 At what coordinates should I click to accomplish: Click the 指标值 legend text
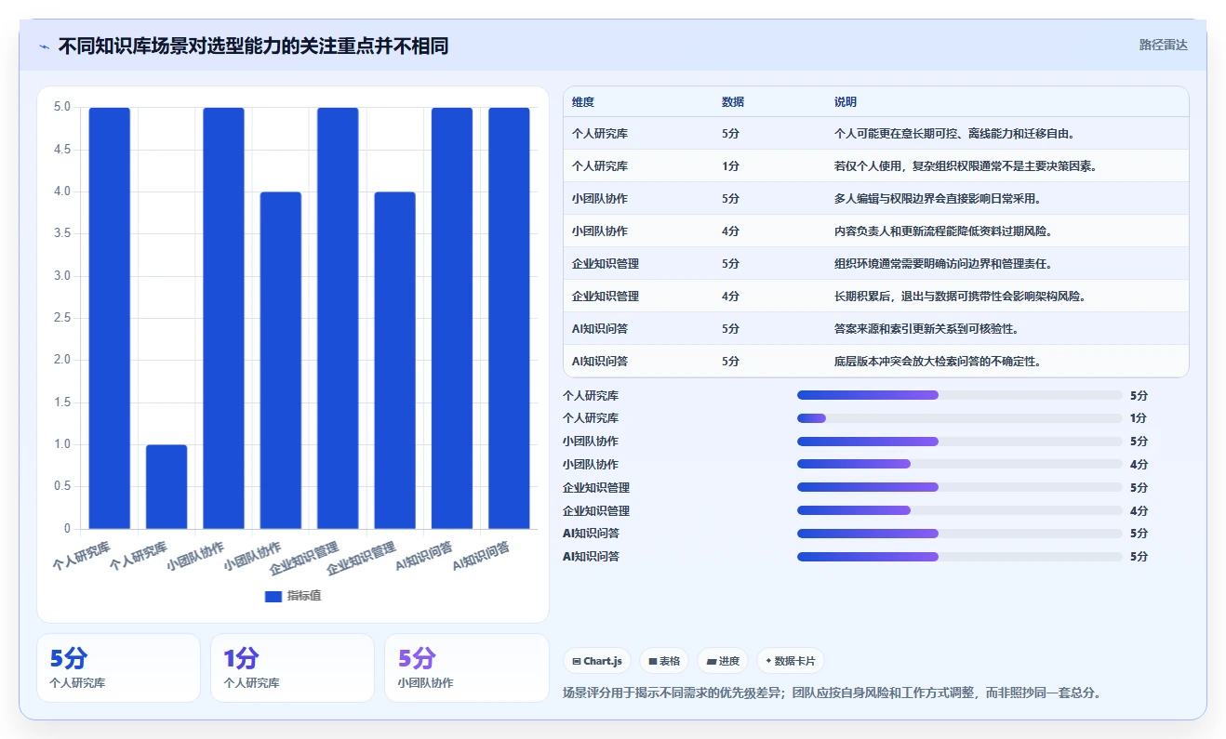(304, 596)
